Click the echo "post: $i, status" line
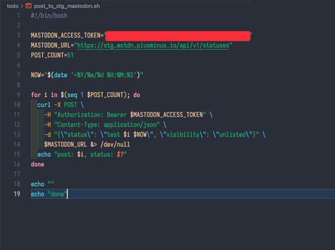Screen dimensions: 335x250 point(82,154)
